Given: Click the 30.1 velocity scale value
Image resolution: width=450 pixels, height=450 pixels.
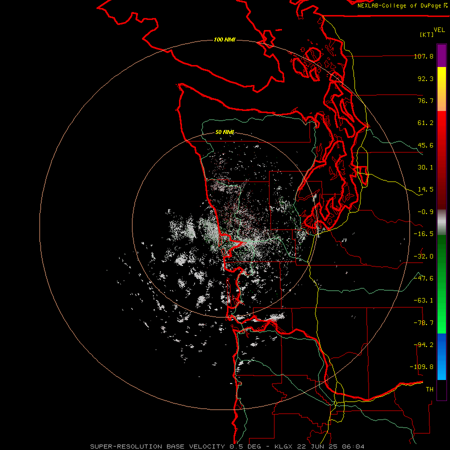Looking at the screenshot, I should point(425,167).
